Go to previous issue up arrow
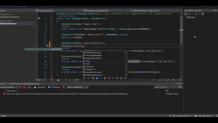Image resolution: width=218 pixels, height=123 pixels. (66, 80)
